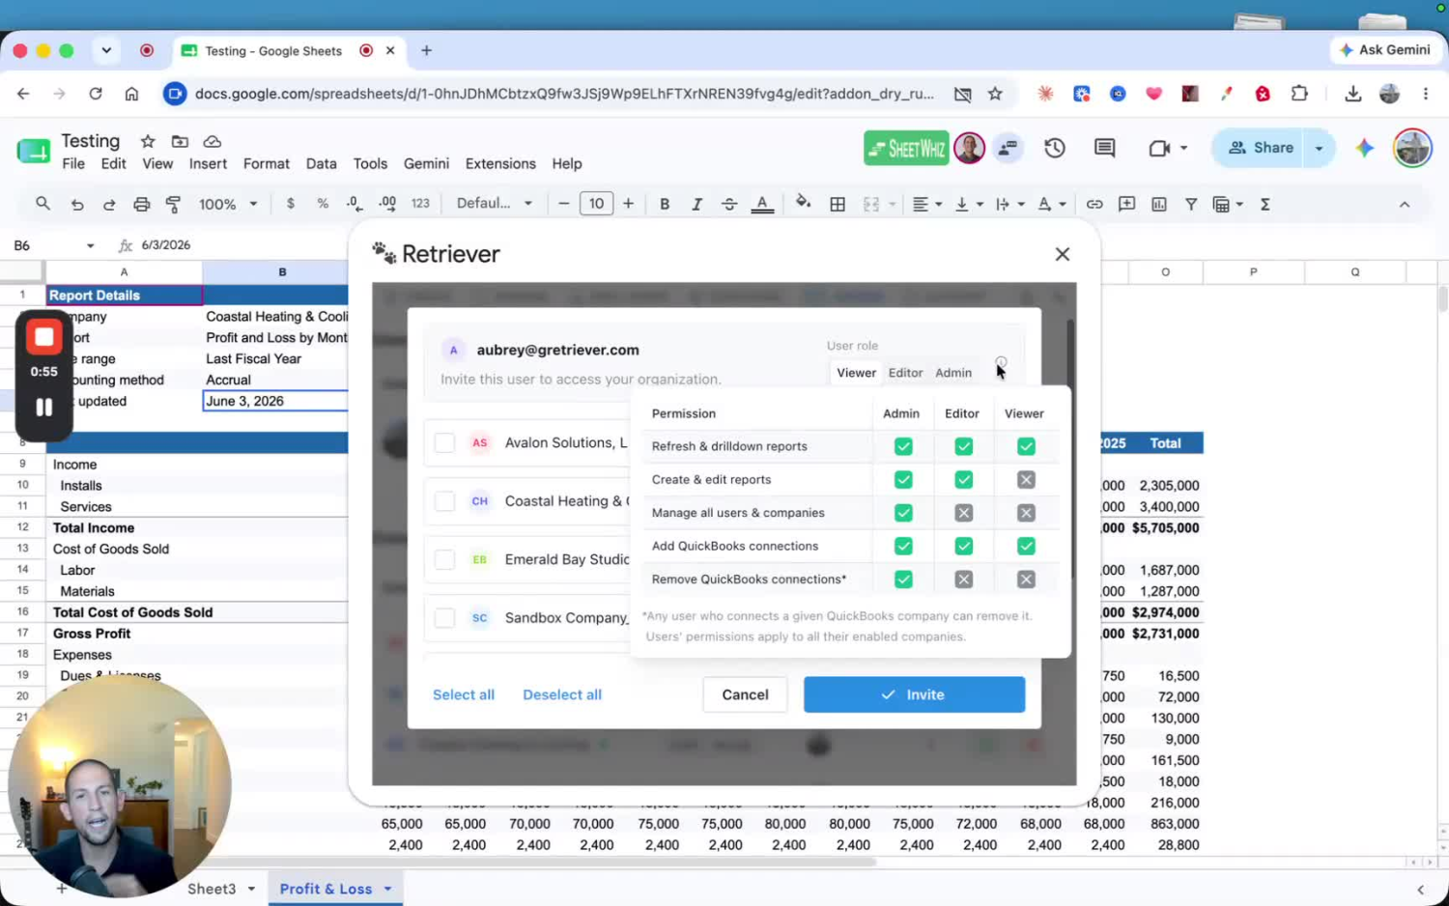Open the SheetWhiz button
This screenshot has width=1449, height=906.
[906, 148]
